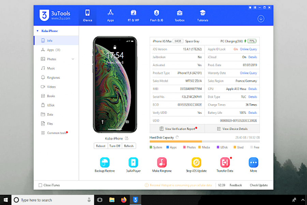
Task: Expand the Photos sidebar chevron
Action: click(x=73, y=59)
